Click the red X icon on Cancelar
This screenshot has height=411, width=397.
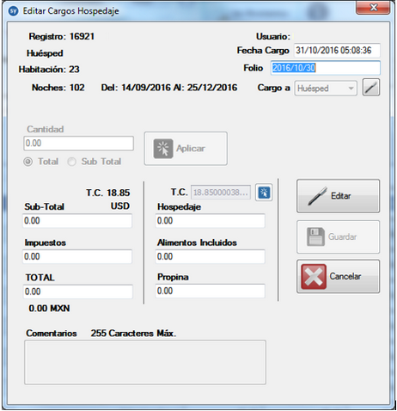[314, 277]
